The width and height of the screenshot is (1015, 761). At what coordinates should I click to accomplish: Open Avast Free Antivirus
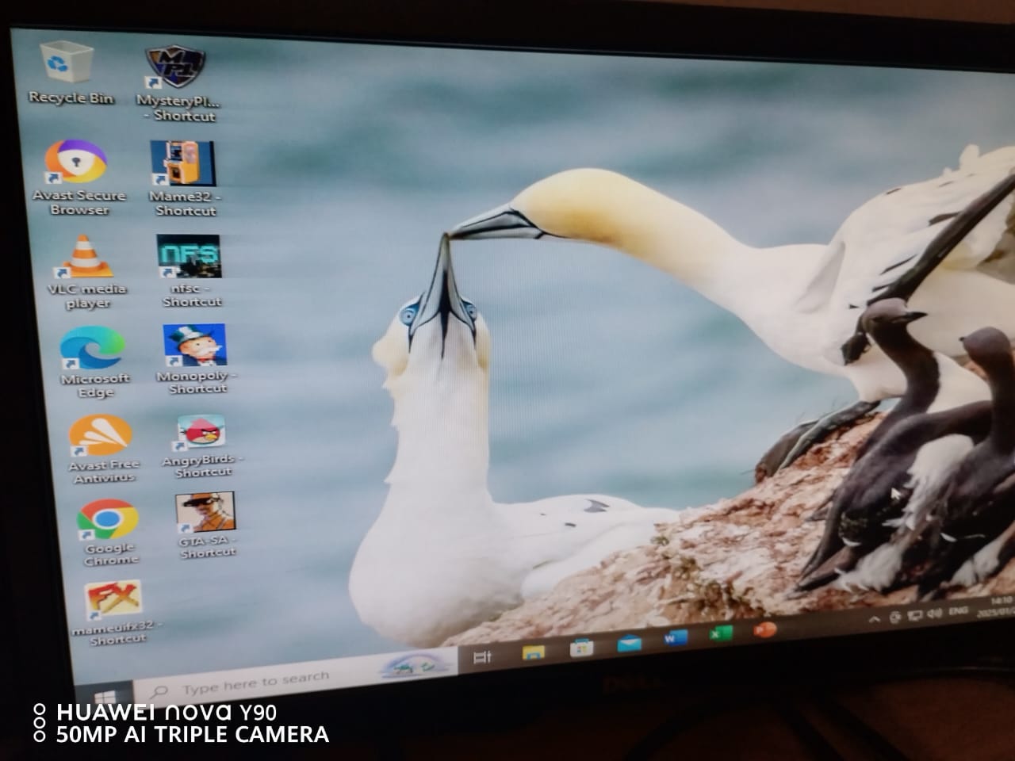(x=101, y=437)
